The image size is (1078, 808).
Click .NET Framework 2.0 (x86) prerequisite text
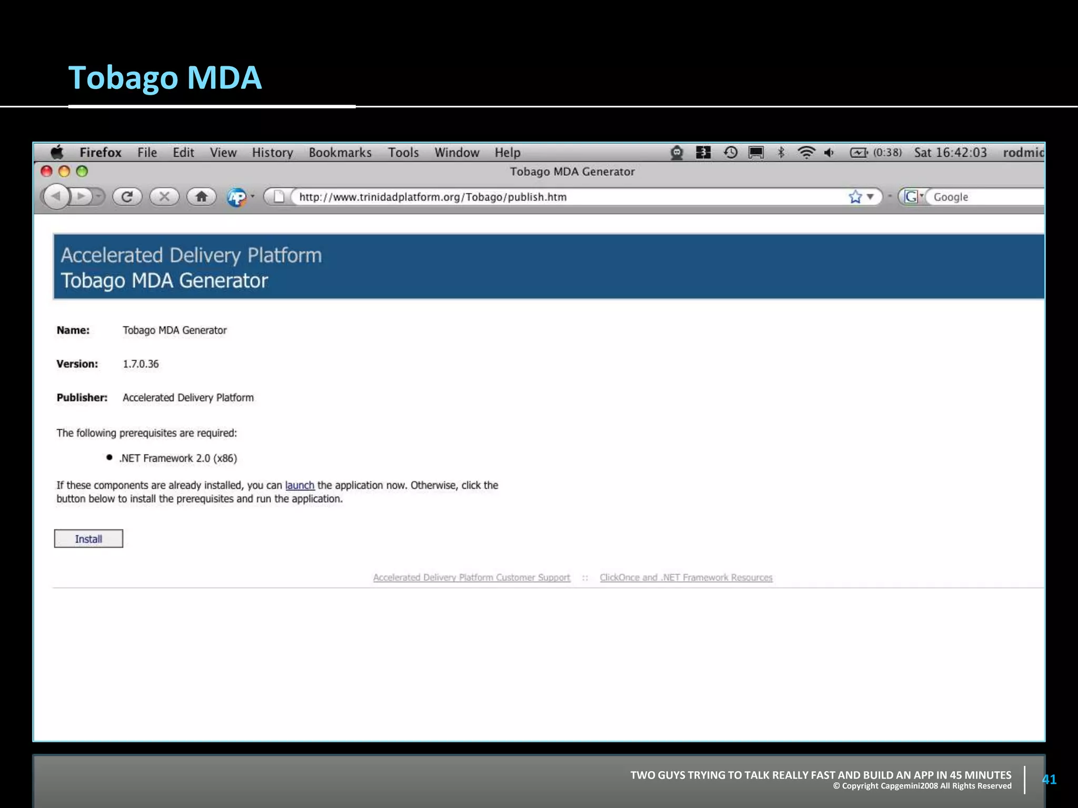coord(178,458)
